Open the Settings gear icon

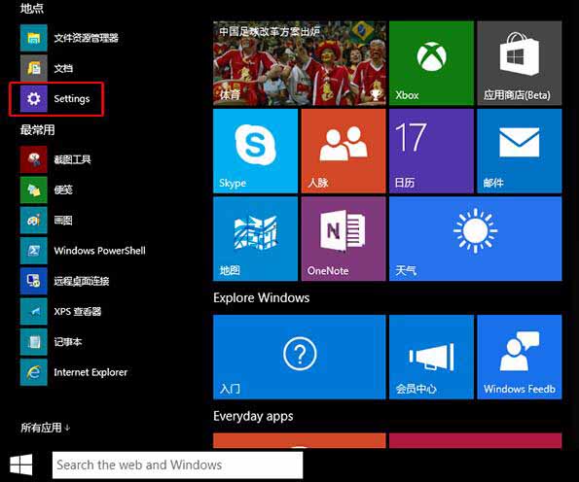click(34, 99)
